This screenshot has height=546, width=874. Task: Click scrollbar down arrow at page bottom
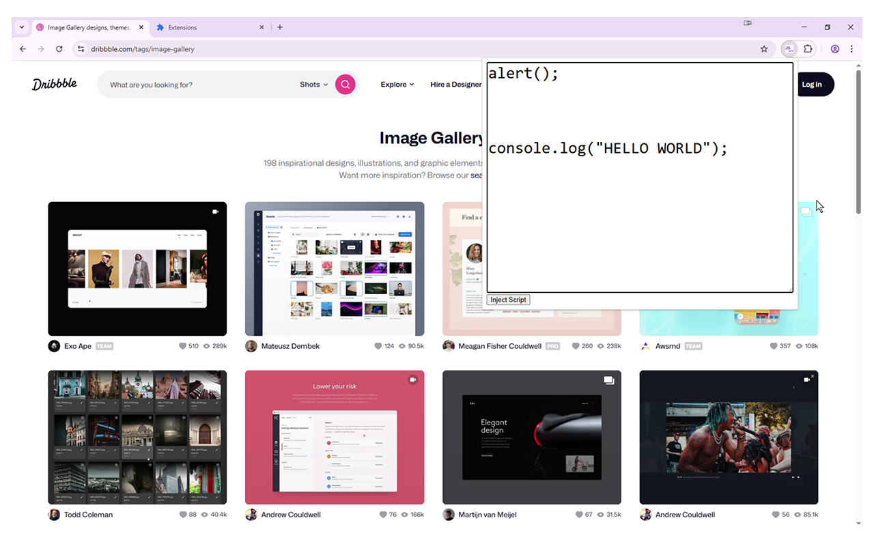pos(858,524)
